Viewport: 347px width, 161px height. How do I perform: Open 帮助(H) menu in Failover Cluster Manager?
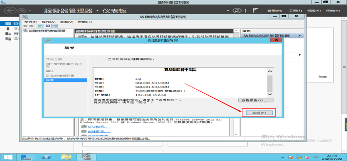coord(85,22)
